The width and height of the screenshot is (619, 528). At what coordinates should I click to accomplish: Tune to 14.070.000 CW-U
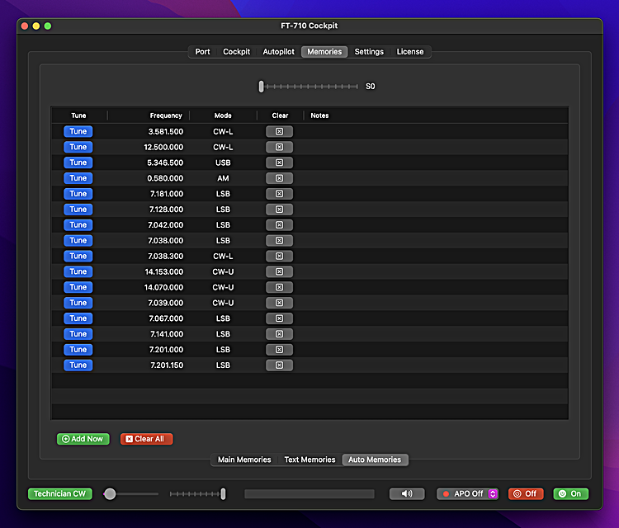point(78,287)
